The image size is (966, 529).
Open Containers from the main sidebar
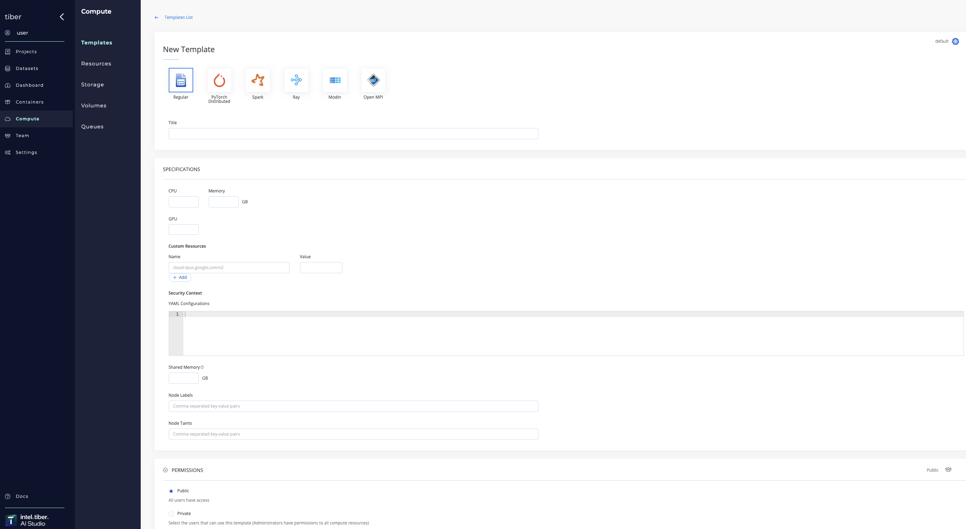[30, 102]
